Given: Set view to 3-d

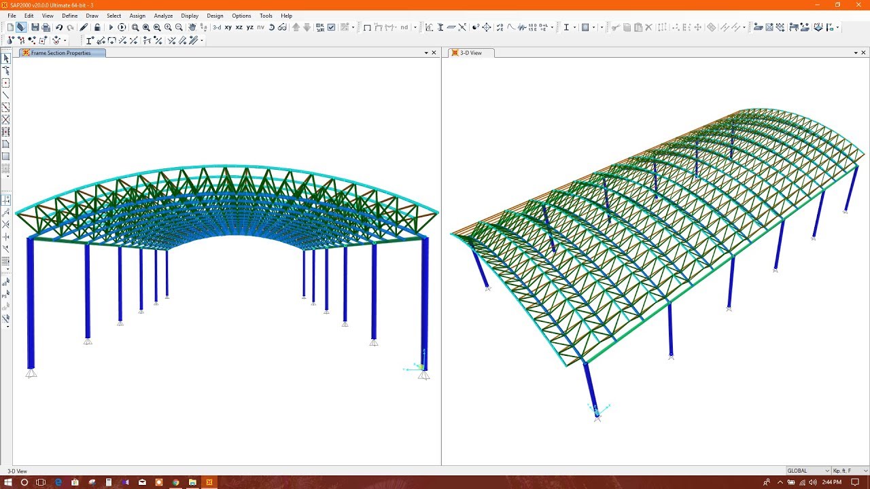Looking at the screenshot, I should (x=217, y=27).
